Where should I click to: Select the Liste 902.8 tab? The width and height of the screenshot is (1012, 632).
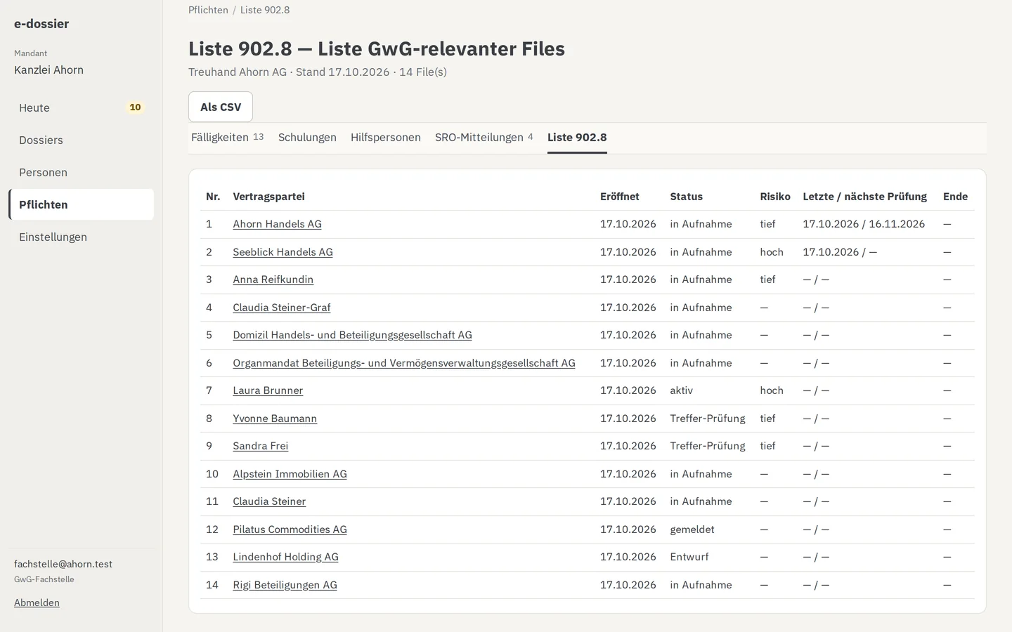577,137
